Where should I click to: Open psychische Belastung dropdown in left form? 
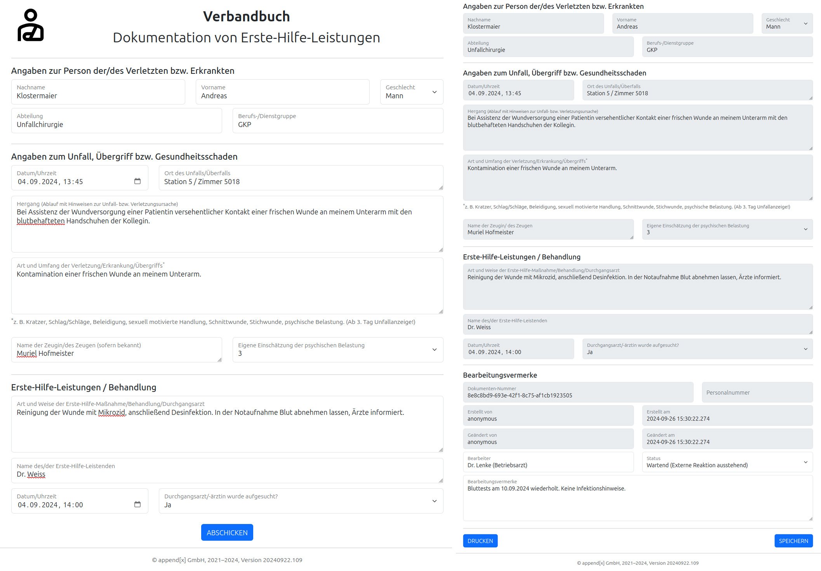[x=338, y=350]
